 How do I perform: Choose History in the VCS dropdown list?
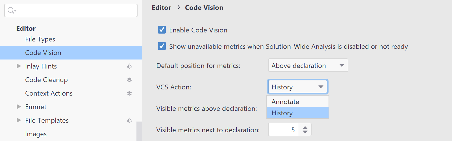click(x=298, y=113)
